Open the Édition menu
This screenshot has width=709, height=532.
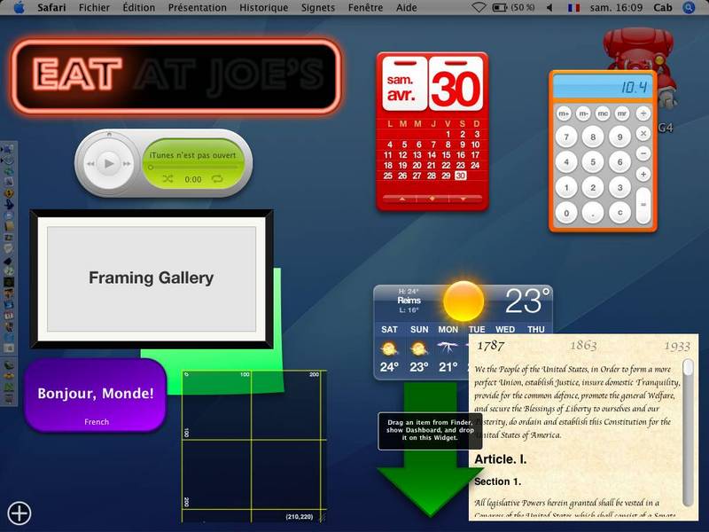[x=139, y=8]
